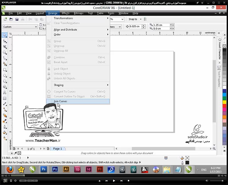Click the Open folder icon
Viewport: 228px width, 185px height.
[11, 19]
